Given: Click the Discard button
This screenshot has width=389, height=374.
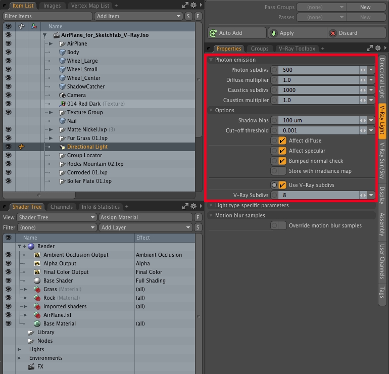Looking at the screenshot, I should (357, 33).
